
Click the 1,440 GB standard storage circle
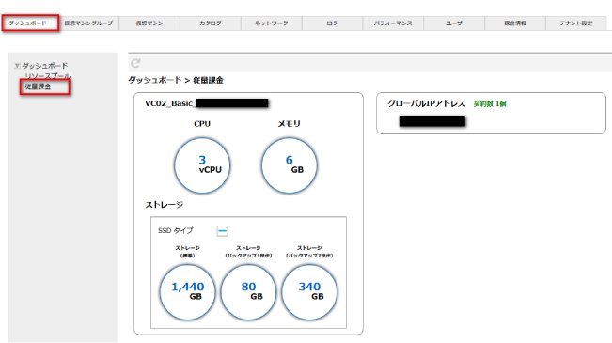click(x=187, y=292)
